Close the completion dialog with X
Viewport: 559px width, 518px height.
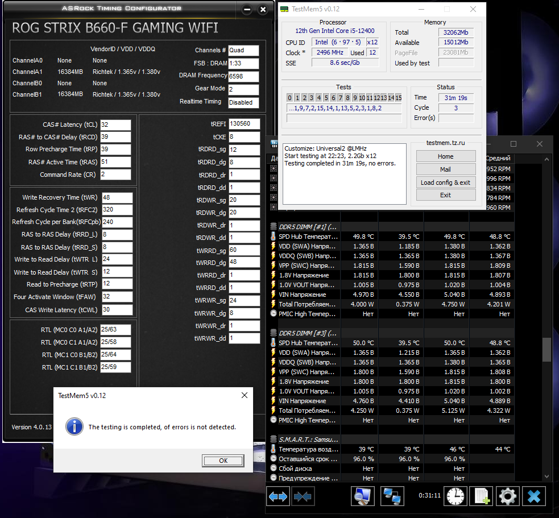tap(244, 395)
